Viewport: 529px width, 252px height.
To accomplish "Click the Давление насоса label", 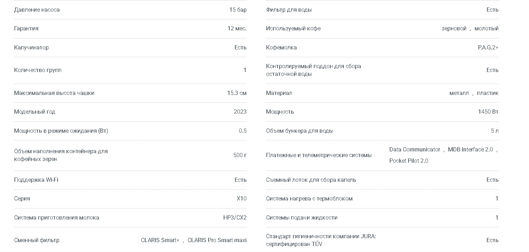I will coord(37,10).
